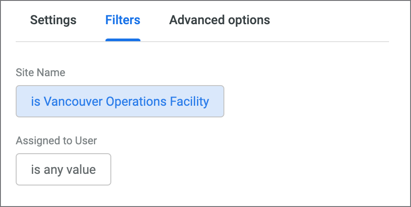Open the Advanced options tab
Image resolution: width=411 pixels, height=207 pixels.
coord(219,20)
